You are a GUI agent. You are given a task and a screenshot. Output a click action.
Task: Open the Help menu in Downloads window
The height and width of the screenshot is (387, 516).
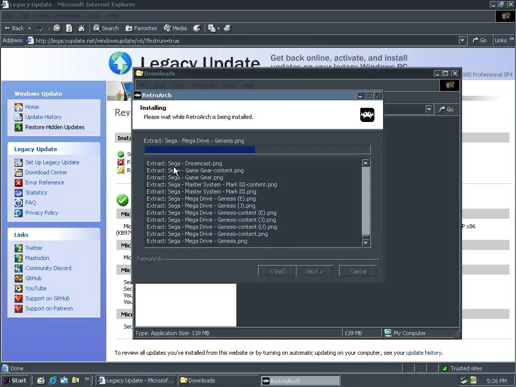pos(248,86)
